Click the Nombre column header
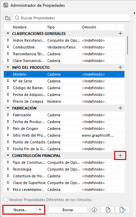The image size is (136, 217). (x=29, y=27)
